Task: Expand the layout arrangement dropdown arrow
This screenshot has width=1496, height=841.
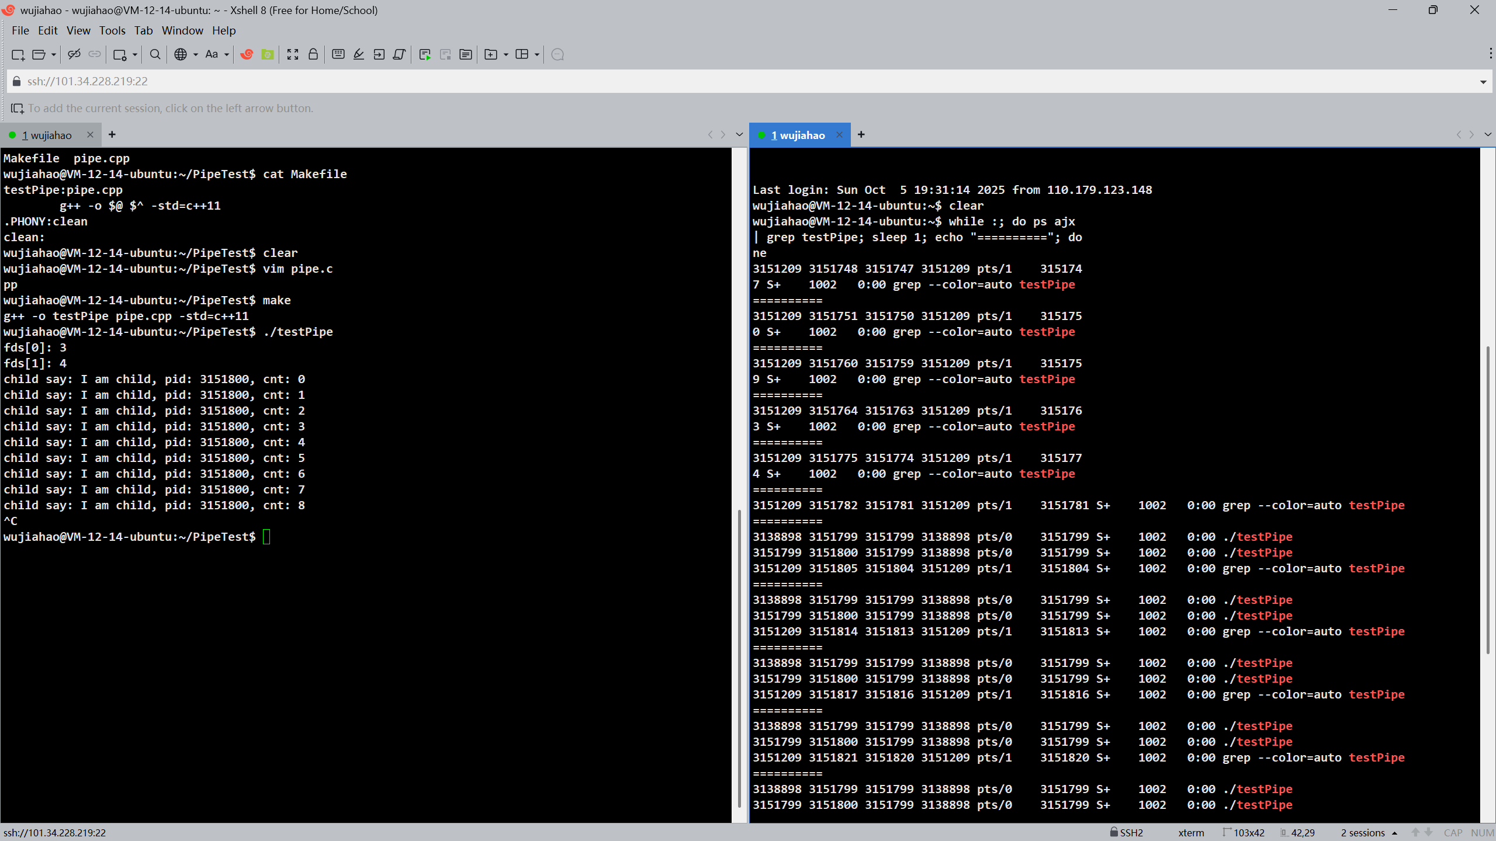Action: pos(537,54)
